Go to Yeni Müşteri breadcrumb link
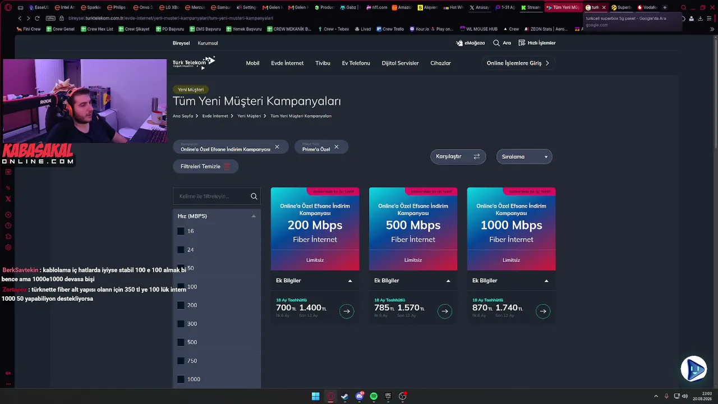Screen dimensions: 718x404 tap(249, 116)
